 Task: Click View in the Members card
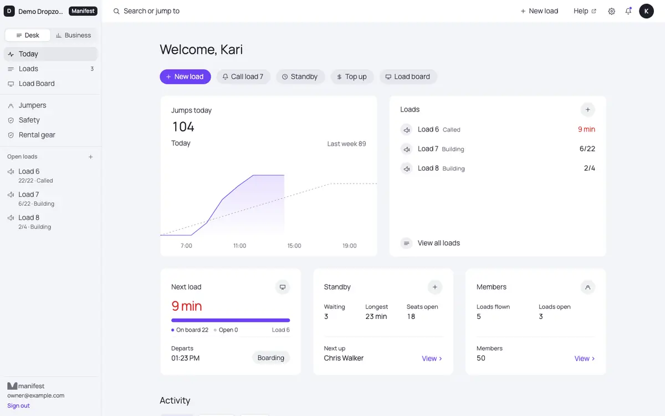[x=585, y=359]
